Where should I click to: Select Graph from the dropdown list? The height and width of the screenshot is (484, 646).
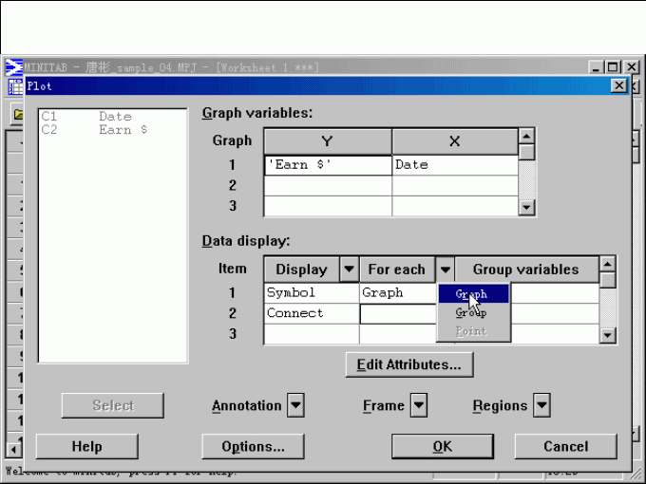[472, 294]
